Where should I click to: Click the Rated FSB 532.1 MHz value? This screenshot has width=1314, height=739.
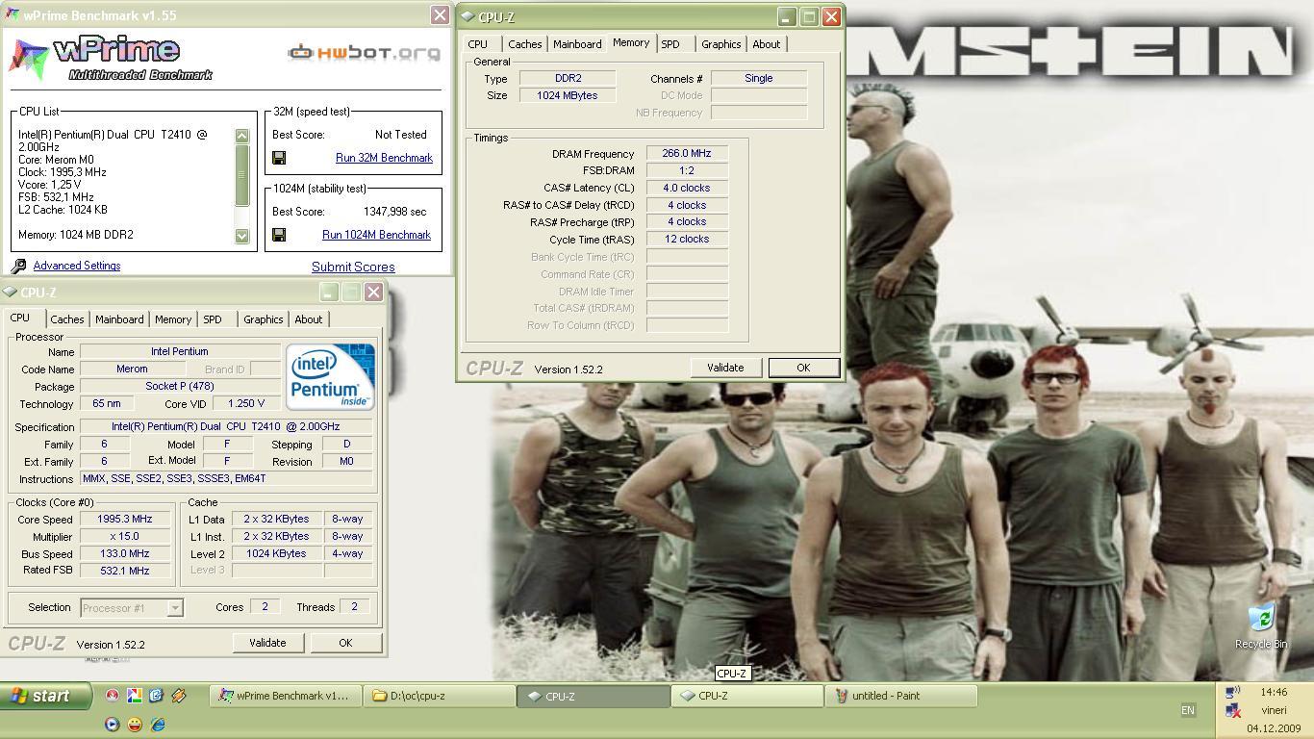tap(125, 571)
